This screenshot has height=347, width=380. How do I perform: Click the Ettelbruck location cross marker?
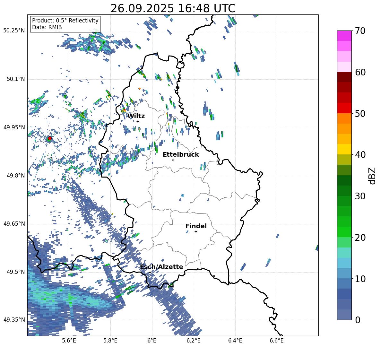[173, 160]
